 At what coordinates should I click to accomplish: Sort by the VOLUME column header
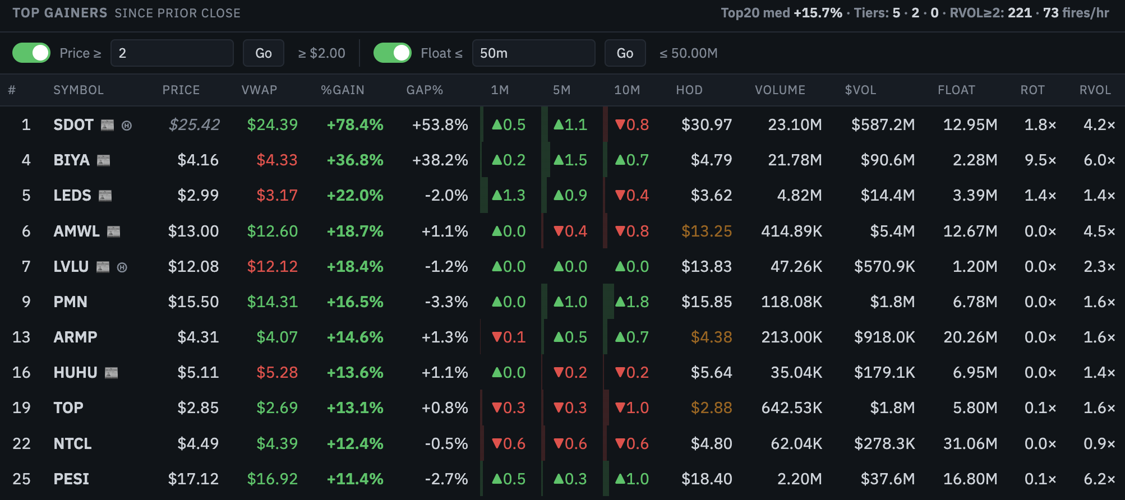pos(780,90)
